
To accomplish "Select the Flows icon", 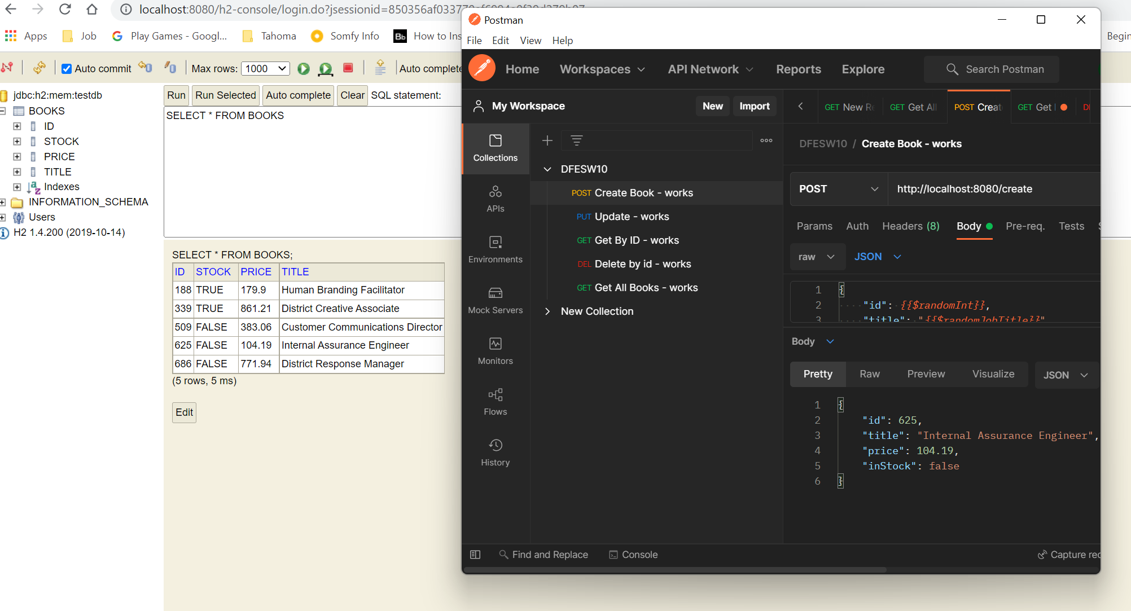I will (x=495, y=401).
